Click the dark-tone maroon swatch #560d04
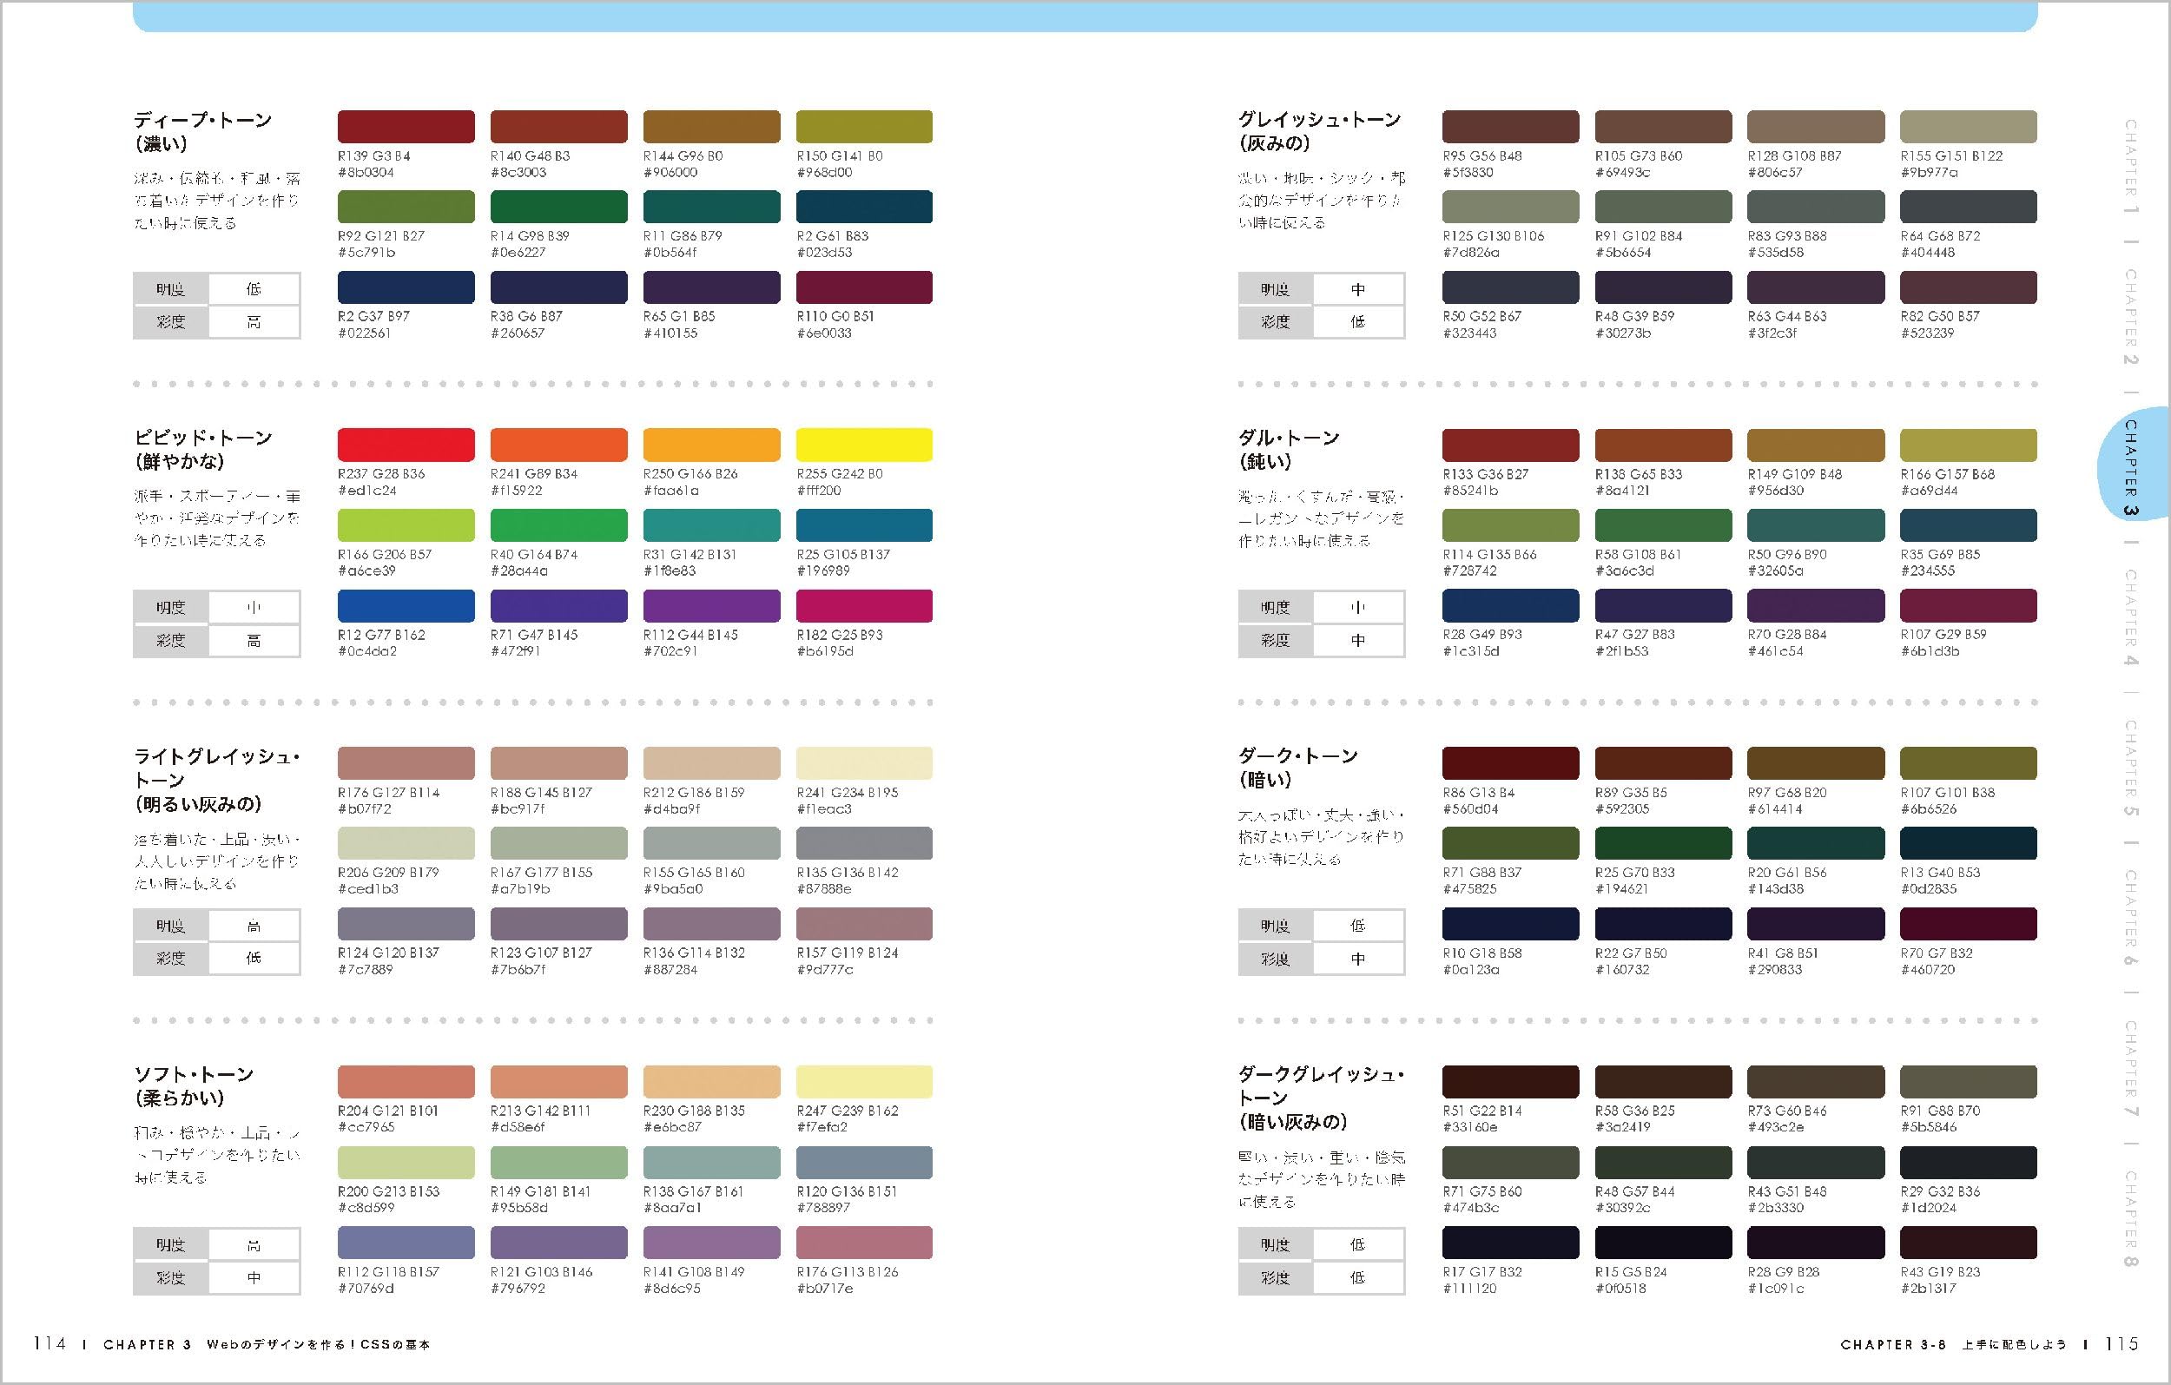2171x1385 pixels. coord(1510,762)
